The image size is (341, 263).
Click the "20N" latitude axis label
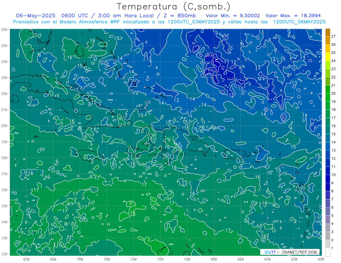[4, 126]
